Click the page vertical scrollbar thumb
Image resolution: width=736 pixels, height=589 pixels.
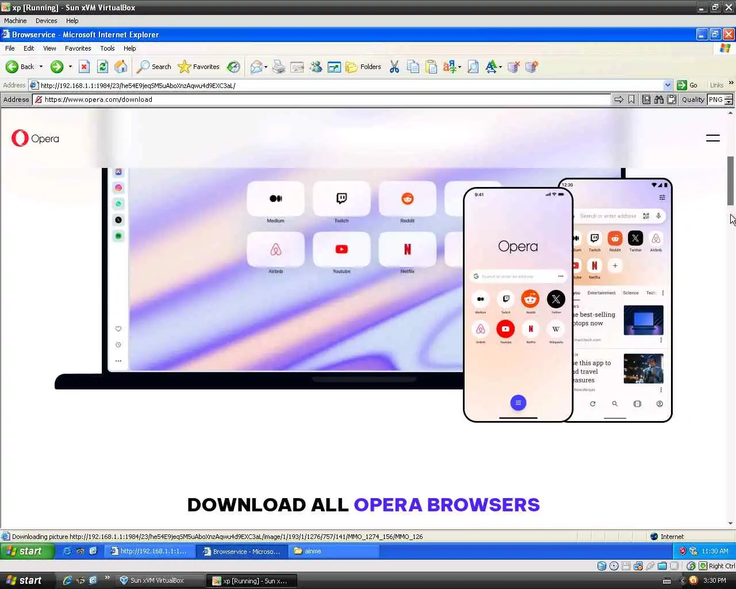point(731,180)
